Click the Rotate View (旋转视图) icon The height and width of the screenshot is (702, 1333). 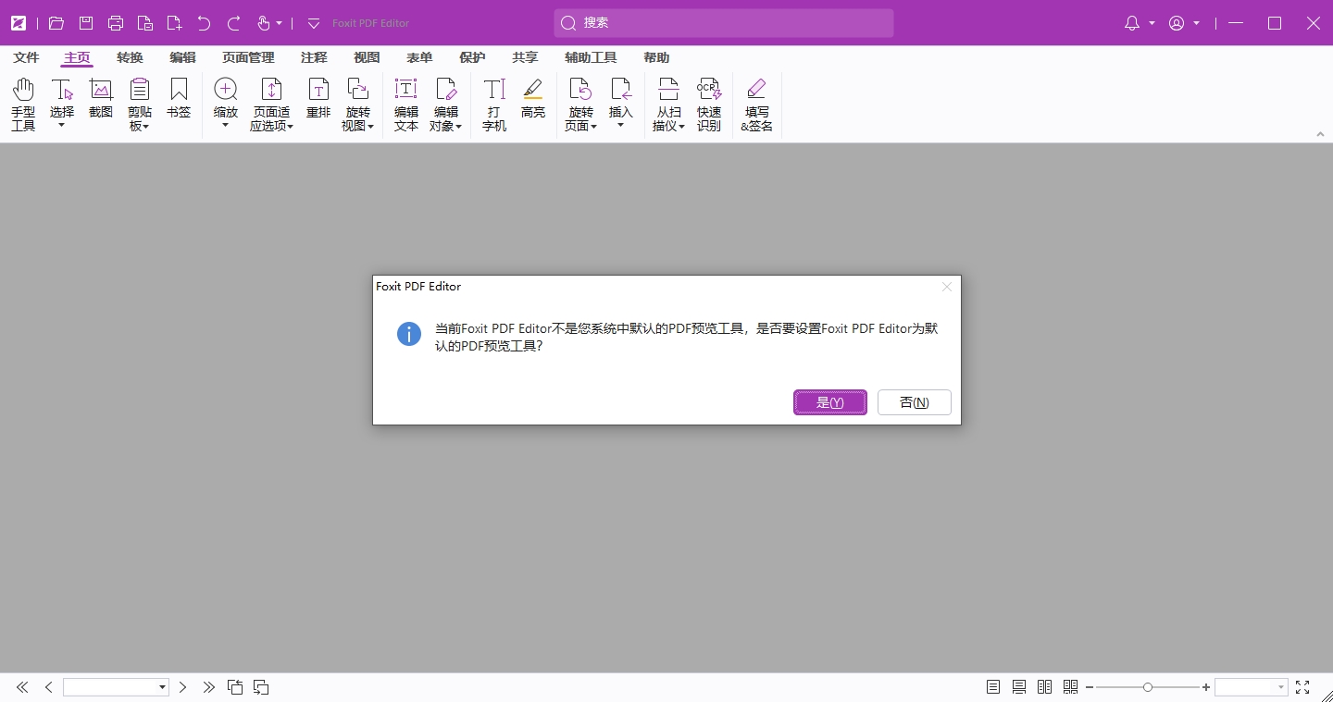pos(358,90)
